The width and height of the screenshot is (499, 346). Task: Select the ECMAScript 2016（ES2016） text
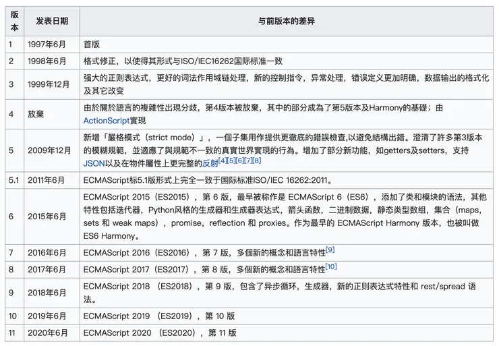tap(137, 253)
